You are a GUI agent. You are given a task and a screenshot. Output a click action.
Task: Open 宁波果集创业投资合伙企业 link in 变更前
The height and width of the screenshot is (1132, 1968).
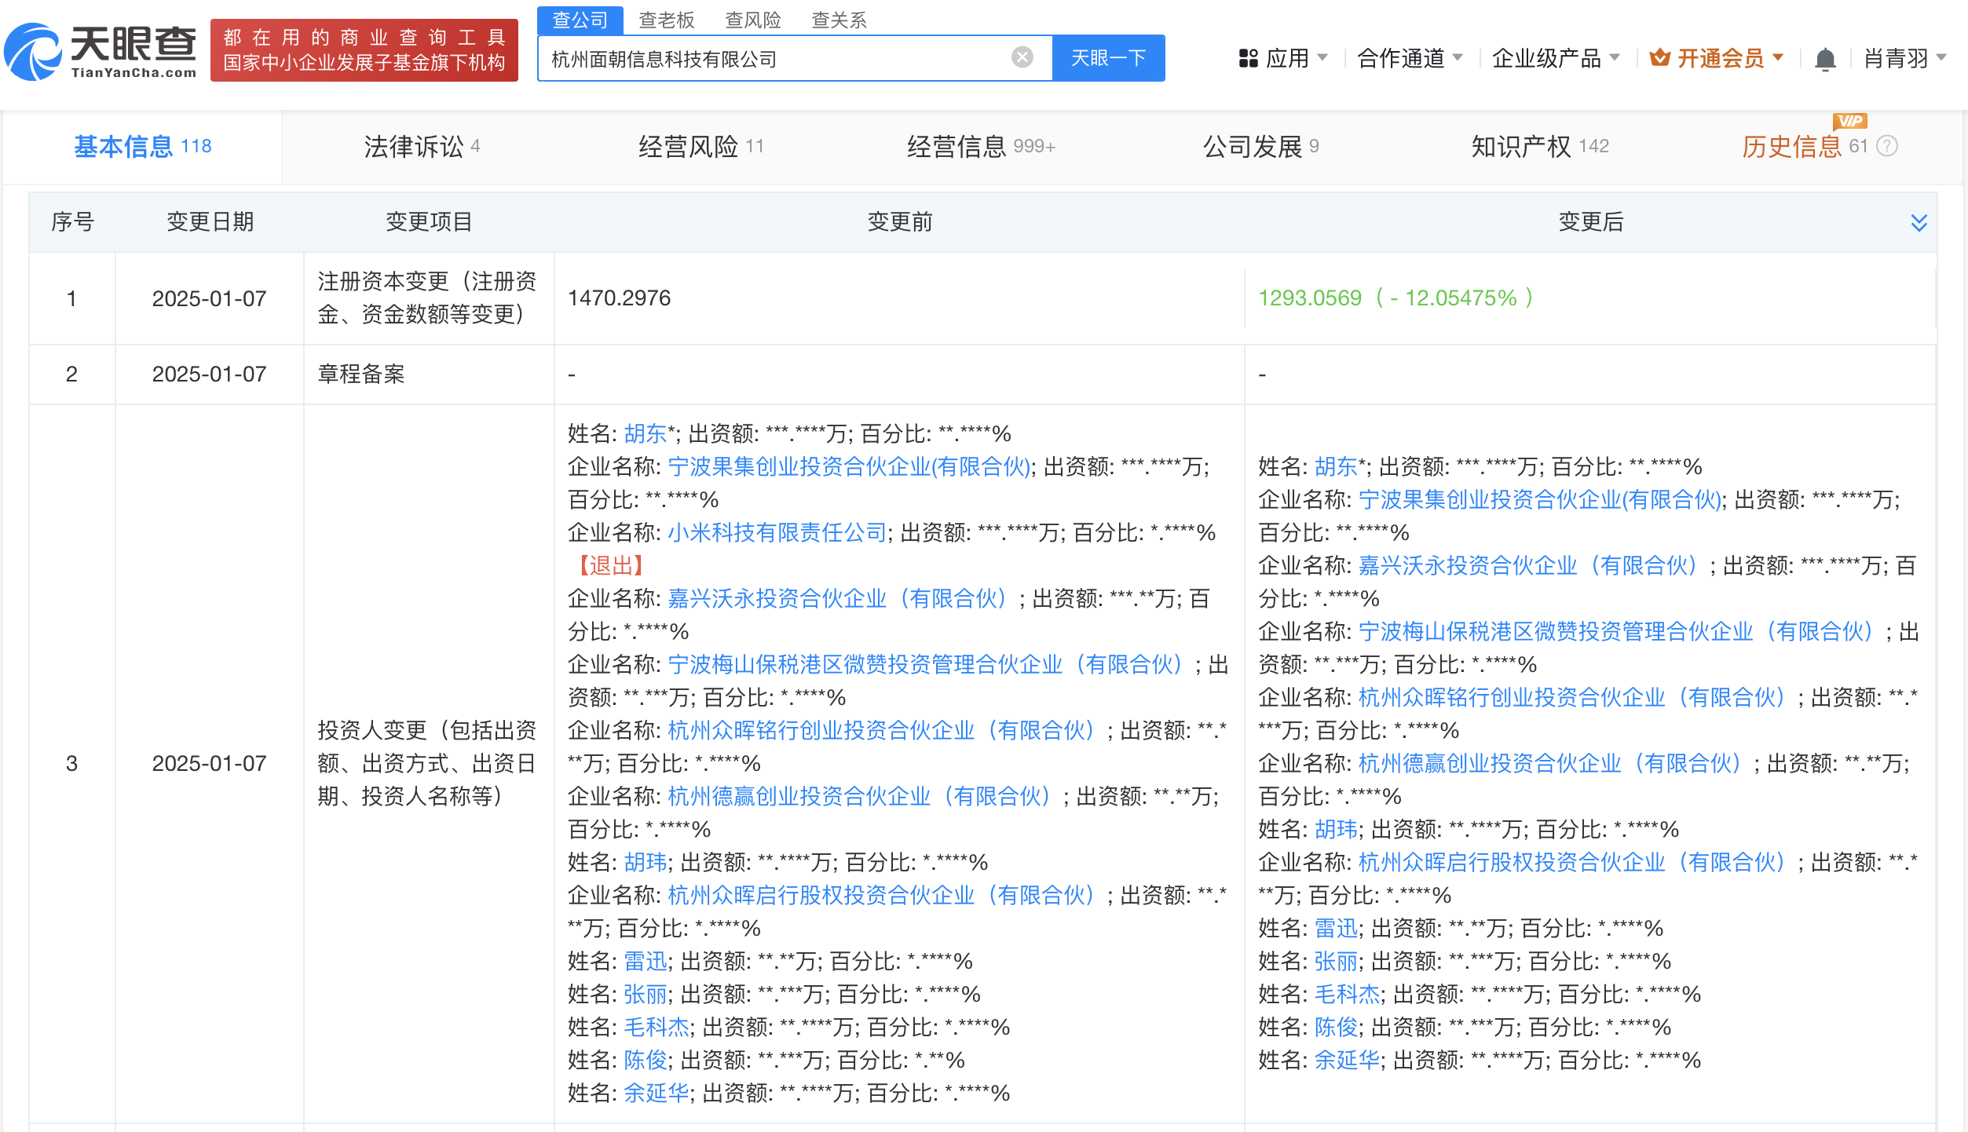click(x=849, y=466)
